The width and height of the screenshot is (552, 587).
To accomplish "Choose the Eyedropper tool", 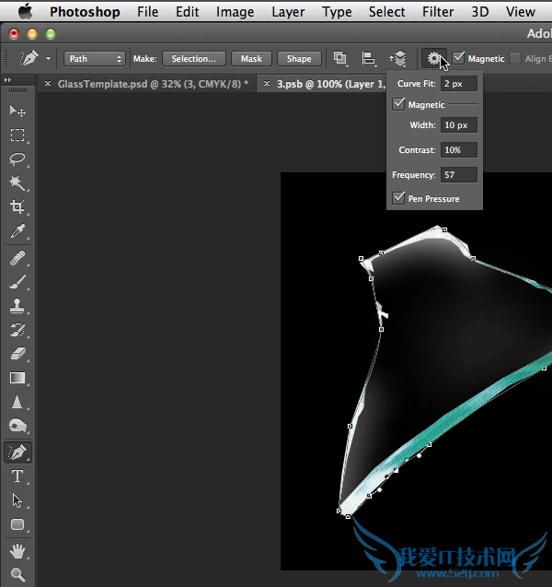I will click(x=17, y=231).
